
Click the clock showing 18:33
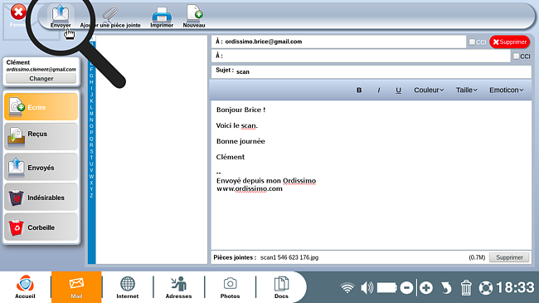515,287
